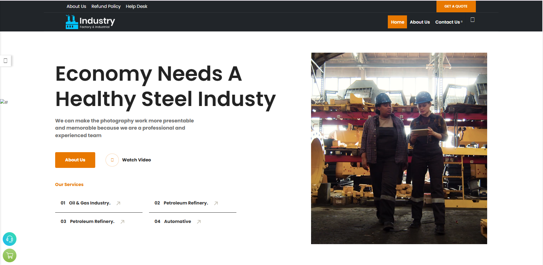Click the Watch Video play circle icon
The image size is (543, 265).
point(112,160)
